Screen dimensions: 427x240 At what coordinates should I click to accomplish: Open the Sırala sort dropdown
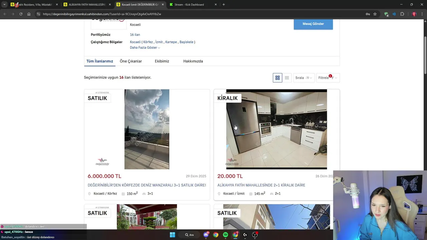[304, 78]
